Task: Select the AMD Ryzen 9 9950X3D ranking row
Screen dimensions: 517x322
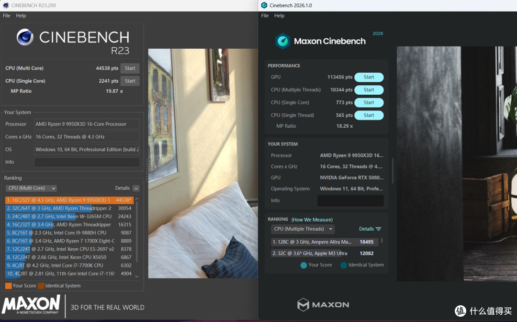Action: [x=69, y=200]
